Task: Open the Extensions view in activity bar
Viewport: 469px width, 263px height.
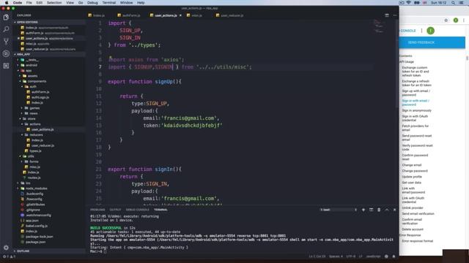Action: coord(6,66)
